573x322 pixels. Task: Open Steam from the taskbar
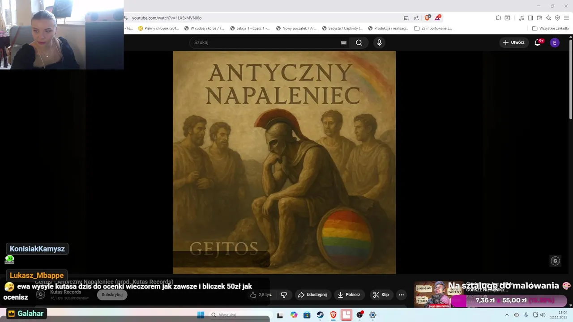(x=320, y=315)
